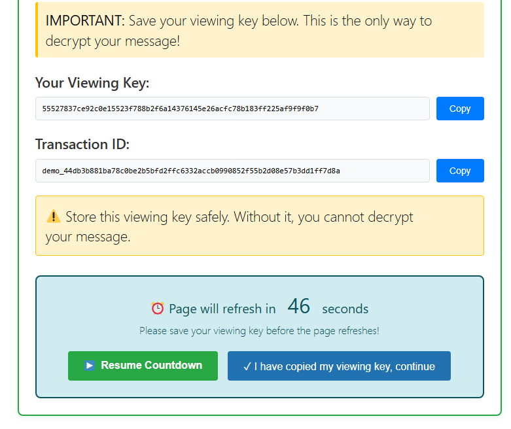Focus the Transaction ID text field
The height and width of the screenshot is (429, 511).
click(232, 171)
